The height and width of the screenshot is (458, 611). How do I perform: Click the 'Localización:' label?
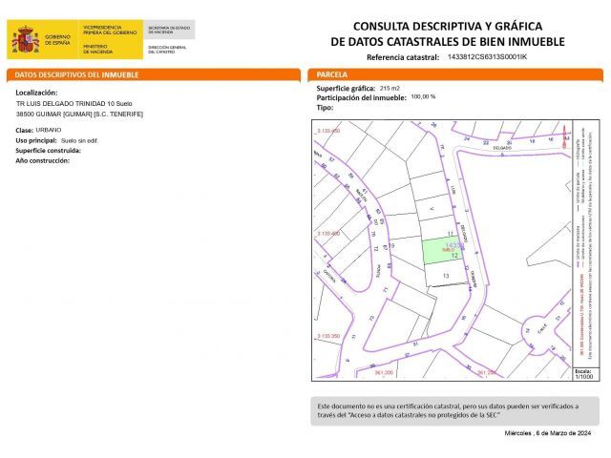pos(36,93)
